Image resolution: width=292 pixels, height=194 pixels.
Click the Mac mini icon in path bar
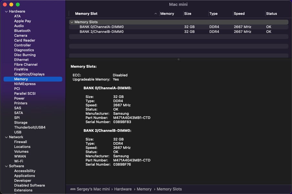tap(73, 189)
